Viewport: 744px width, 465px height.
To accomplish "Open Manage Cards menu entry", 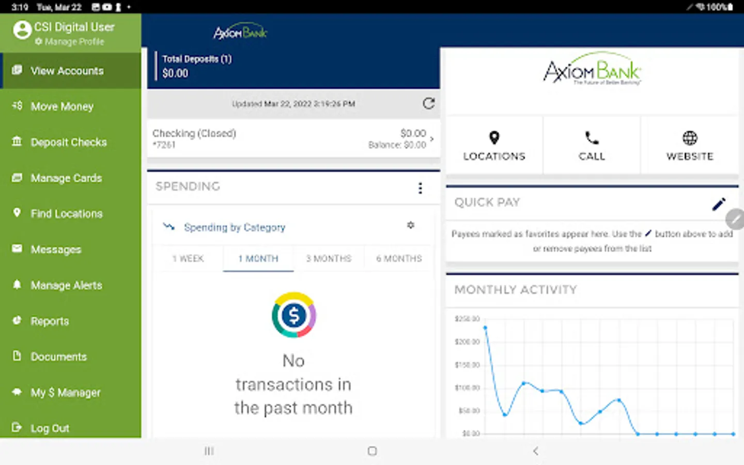I will 71,178.
